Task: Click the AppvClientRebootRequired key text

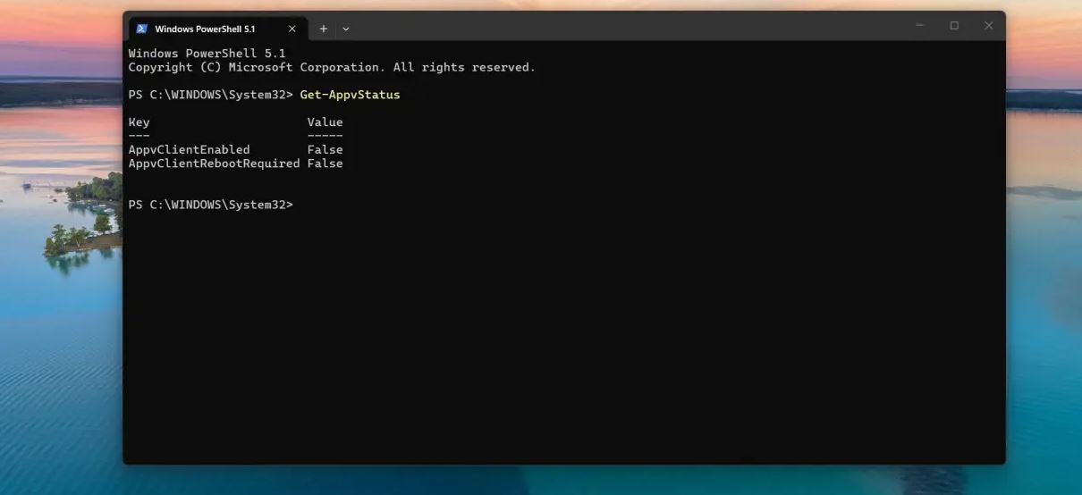Action: (x=214, y=164)
